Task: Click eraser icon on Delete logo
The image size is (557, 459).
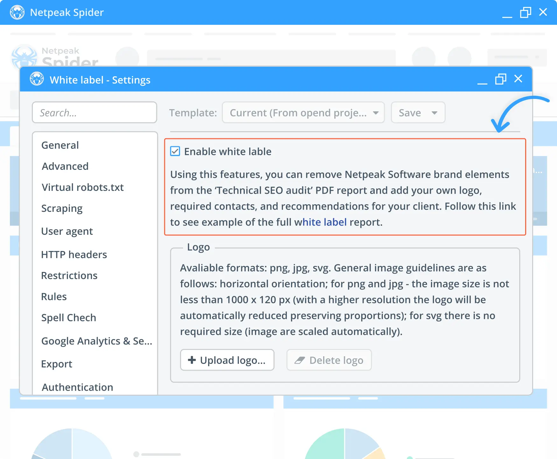Action: (x=300, y=360)
